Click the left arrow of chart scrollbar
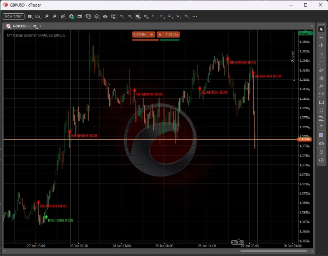Screen dimensions: 328x256 click(4, 251)
